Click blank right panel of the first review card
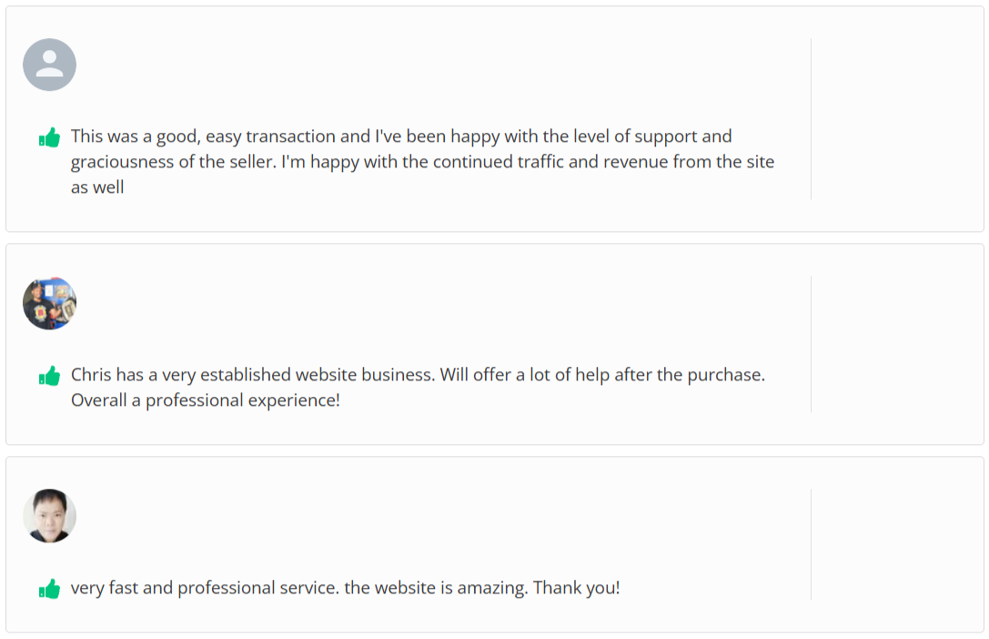This screenshot has height=639, width=989. [x=895, y=118]
